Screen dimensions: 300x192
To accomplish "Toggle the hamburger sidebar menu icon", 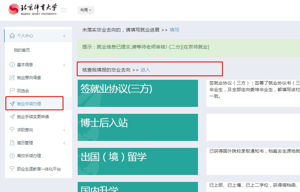I will 63,10.
